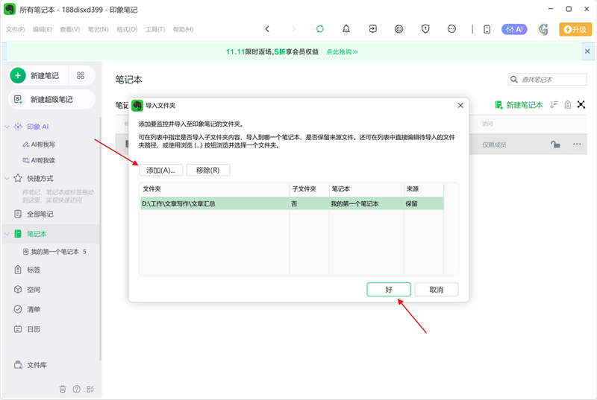The height and width of the screenshot is (400, 597).
Task: Click 取消 to cancel import
Action: point(437,290)
